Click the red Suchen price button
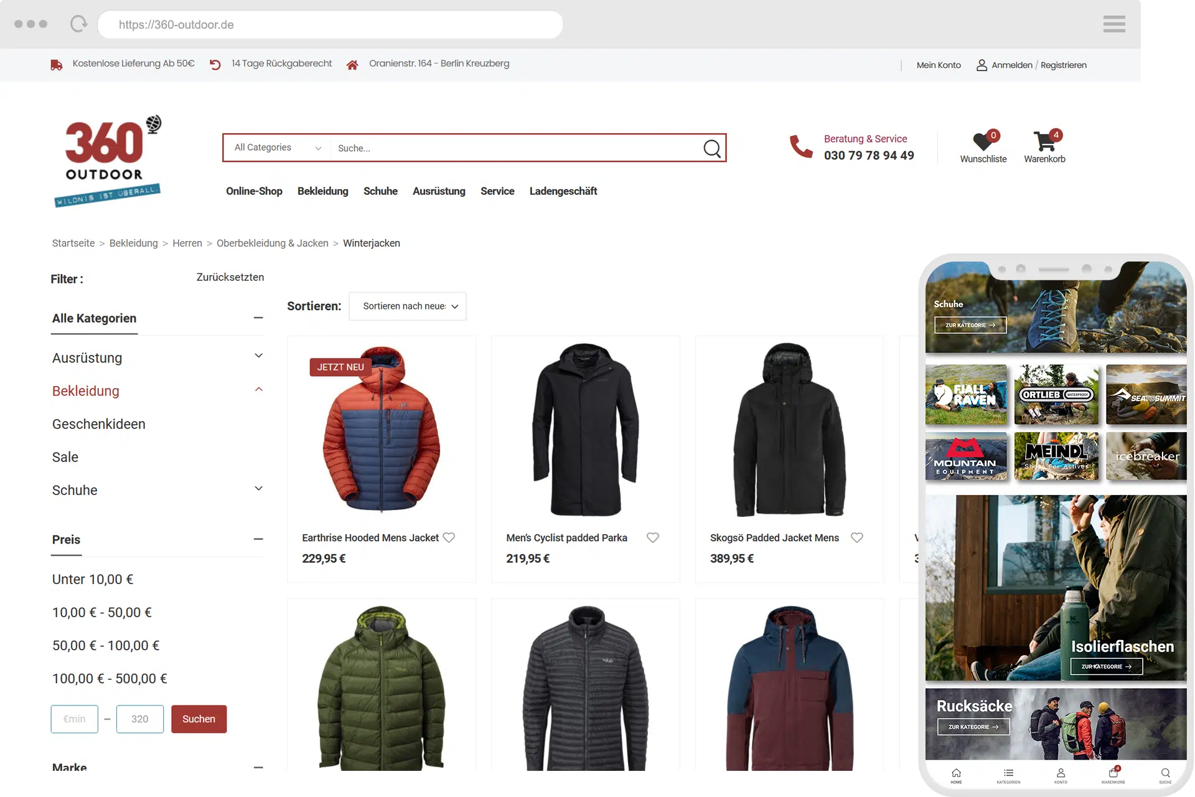Image resolution: width=1195 pixels, height=797 pixels. [x=199, y=719]
